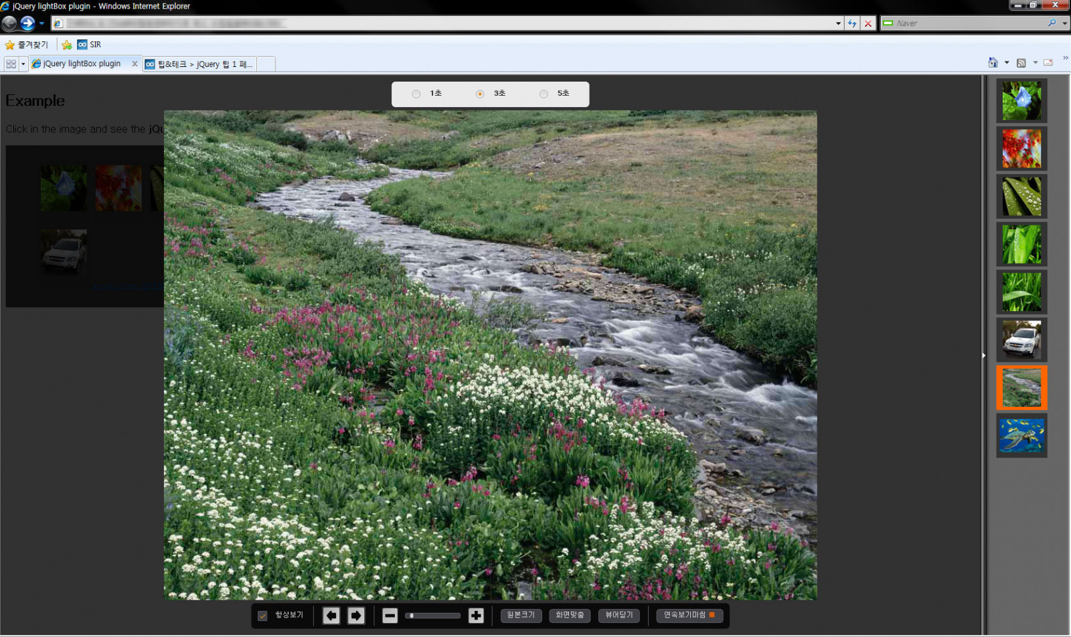Screen dimensions: 1071x637
Task: Click the add-to-favorites star icon
Action: [x=67, y=45]
